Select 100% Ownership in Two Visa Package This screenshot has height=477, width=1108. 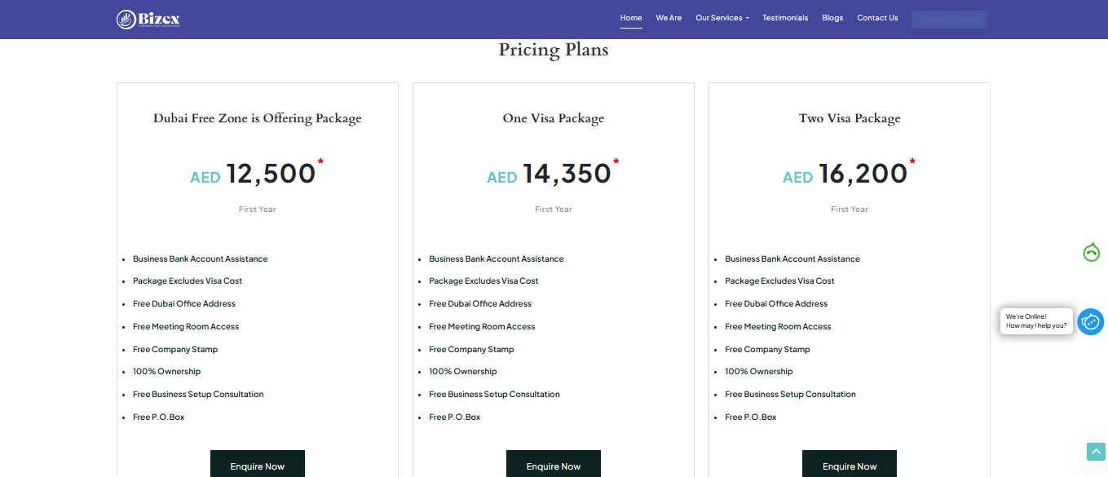tap(758, 371)
